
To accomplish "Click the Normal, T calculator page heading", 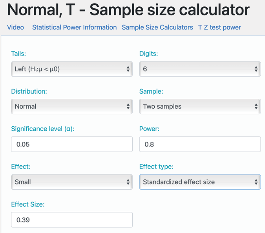I will pyautogui.click(x=128, y=10).
